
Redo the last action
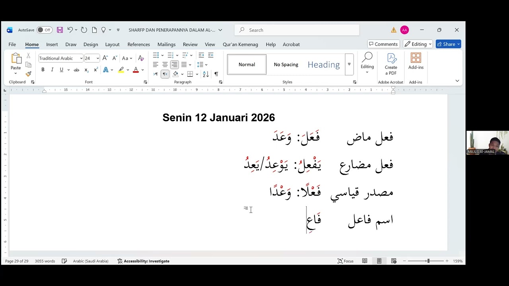(84, 30)
